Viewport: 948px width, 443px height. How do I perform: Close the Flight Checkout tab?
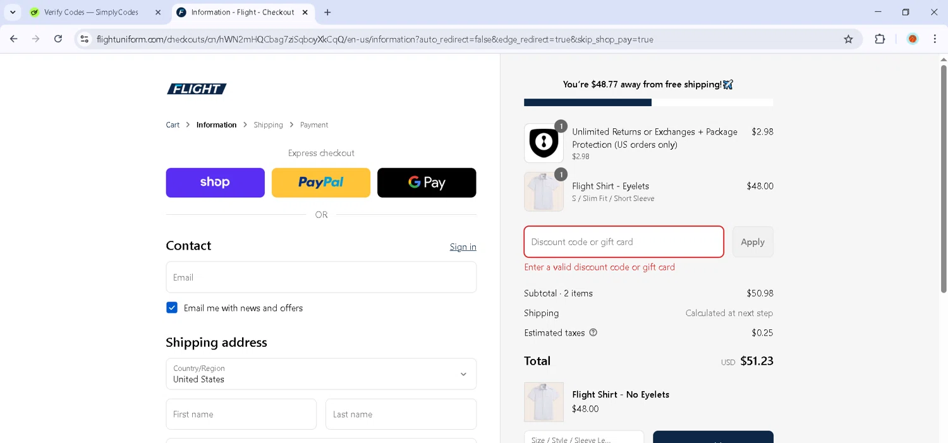(305, 12)
